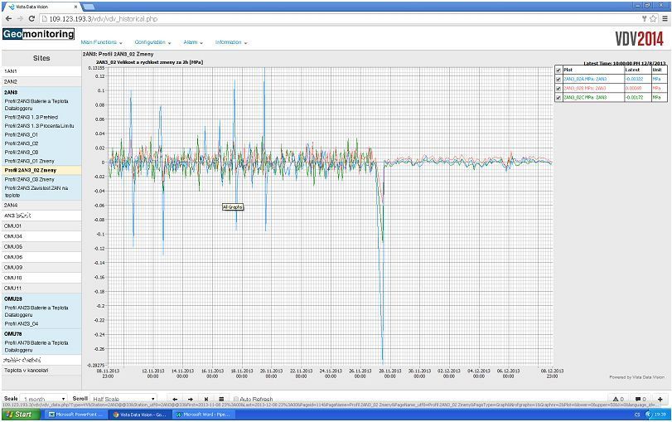The width and height of the screenshot is (672, 422).
Task: Open Profil 2AN3 1..3 Procenta Limitu
Action: pos(40,126)
